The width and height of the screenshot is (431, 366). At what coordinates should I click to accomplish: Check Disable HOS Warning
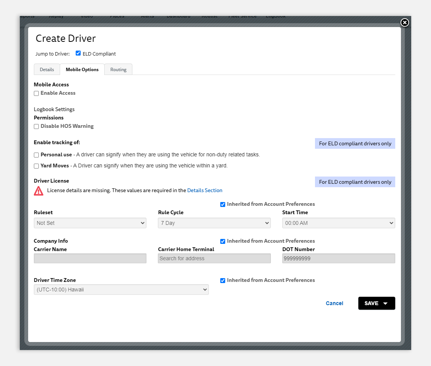click(36, 126)
